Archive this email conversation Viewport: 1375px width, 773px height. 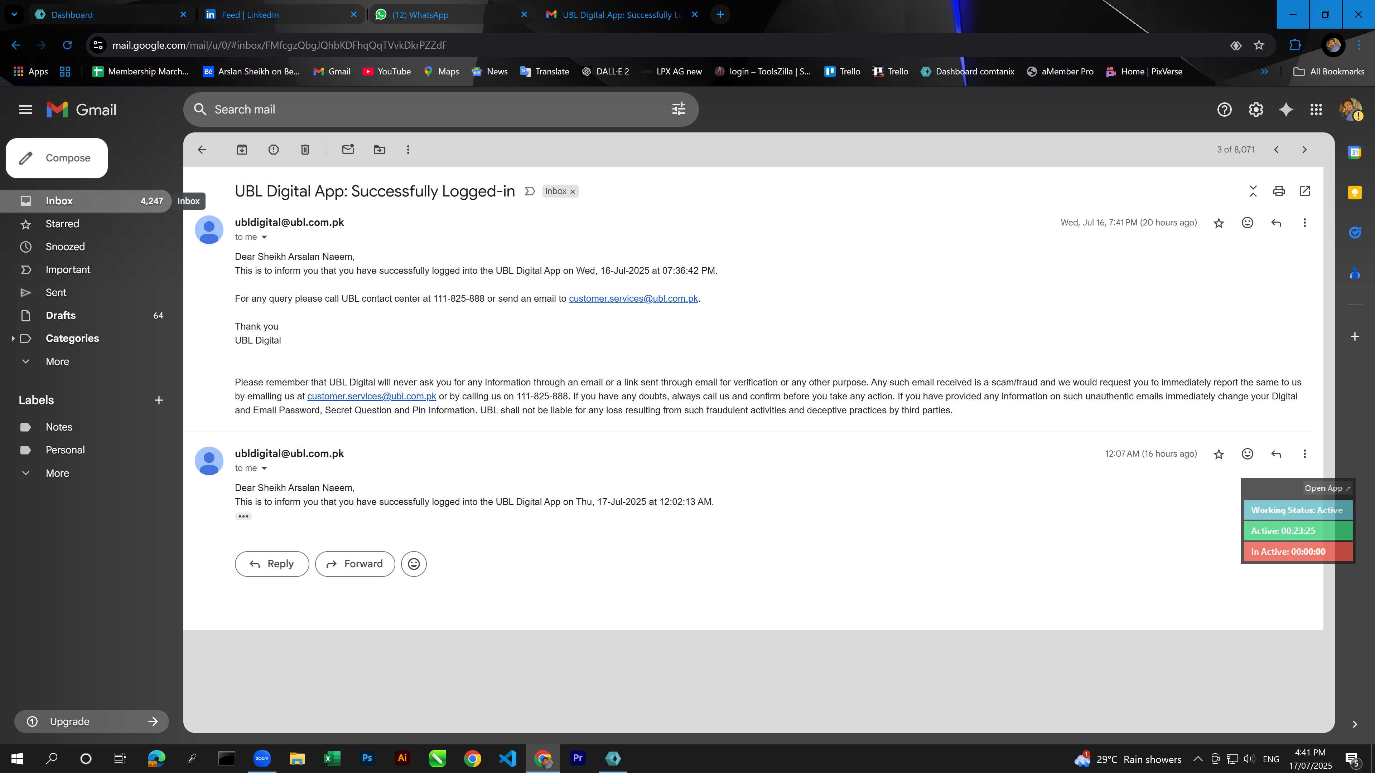242,150
